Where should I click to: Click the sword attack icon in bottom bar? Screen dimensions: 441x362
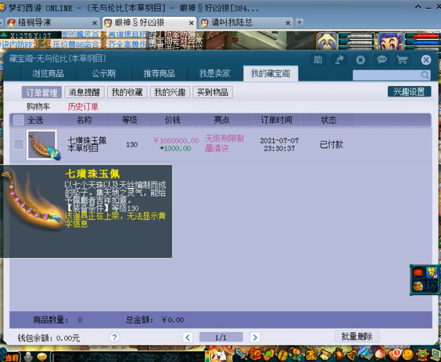tap(241, 355)
